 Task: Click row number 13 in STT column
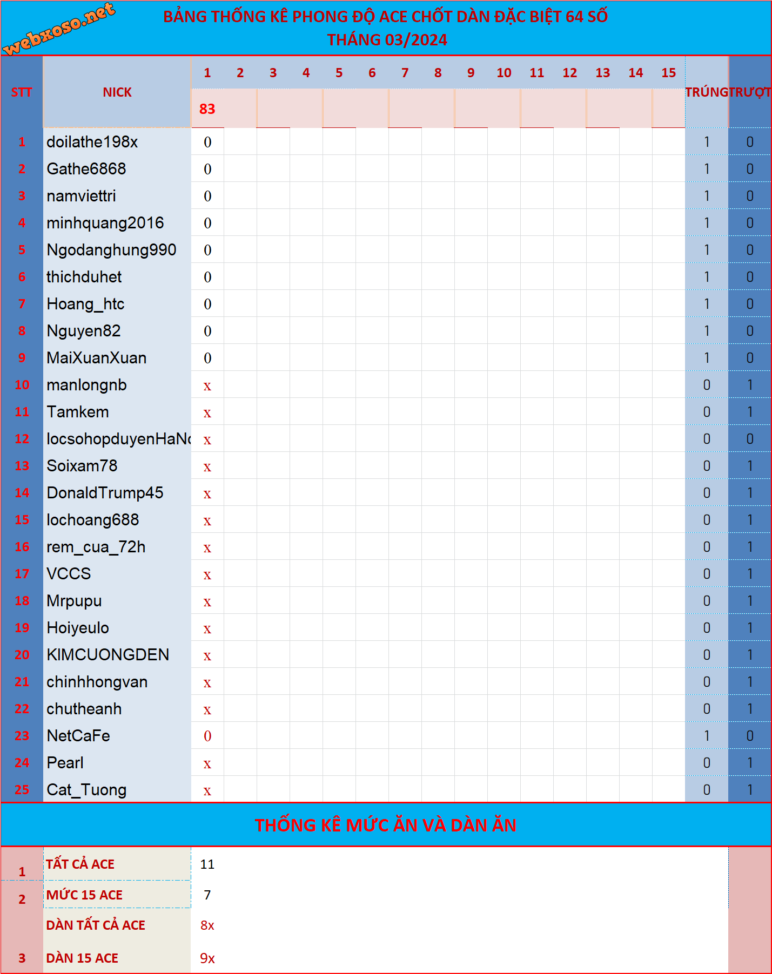coord(22,466)
